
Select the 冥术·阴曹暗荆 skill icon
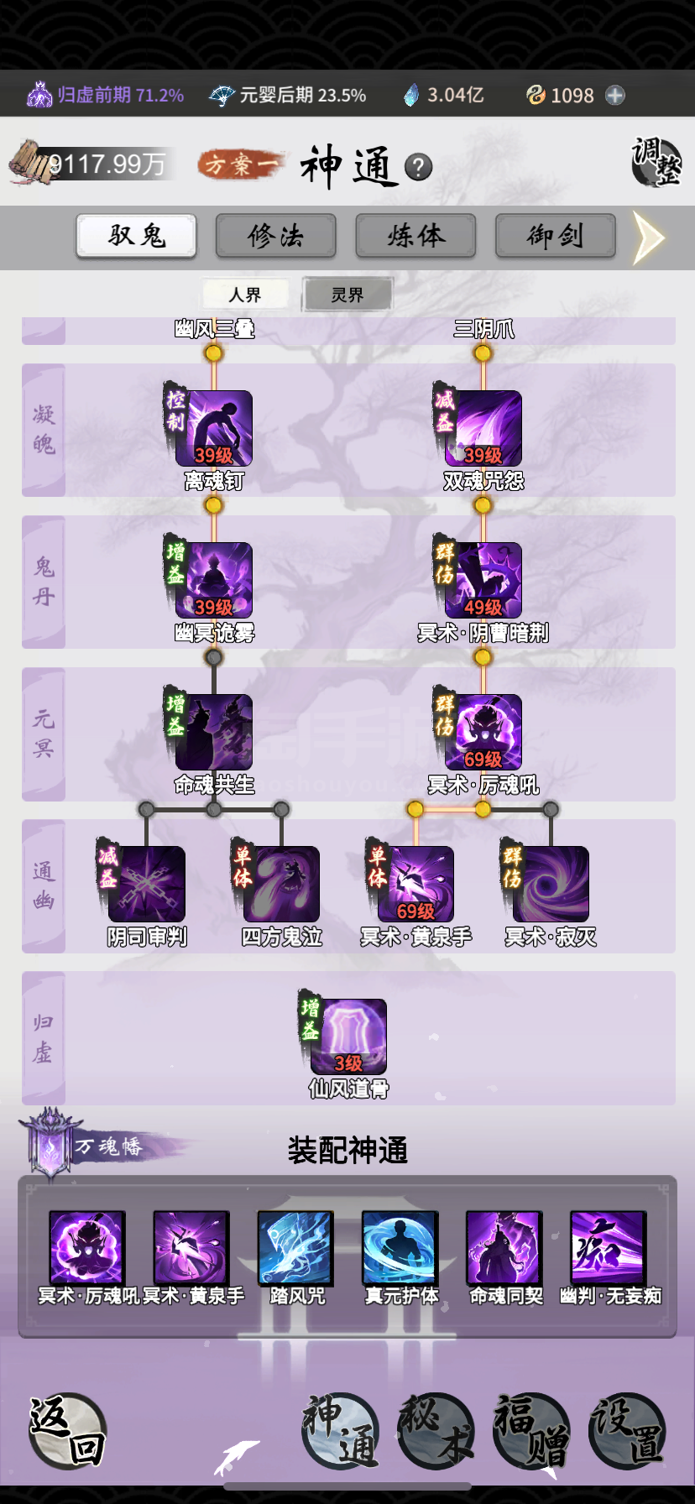(483, 580)
